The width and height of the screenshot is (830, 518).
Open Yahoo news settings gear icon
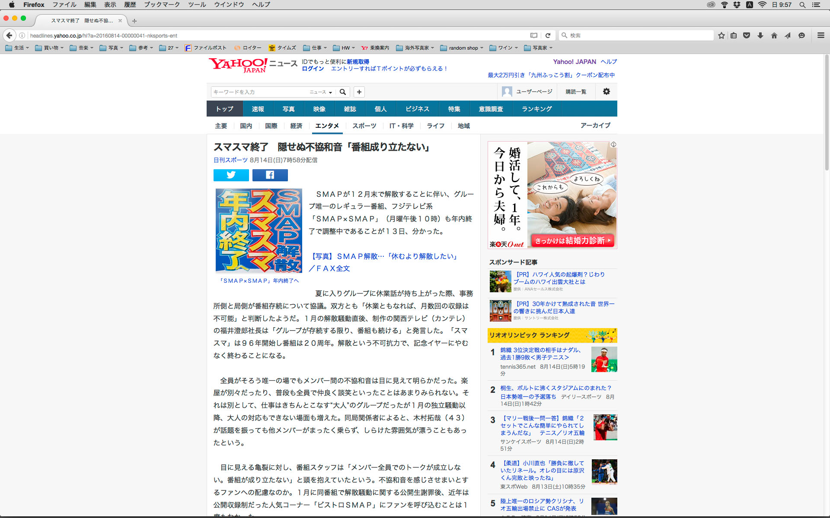tap(606, 92)
